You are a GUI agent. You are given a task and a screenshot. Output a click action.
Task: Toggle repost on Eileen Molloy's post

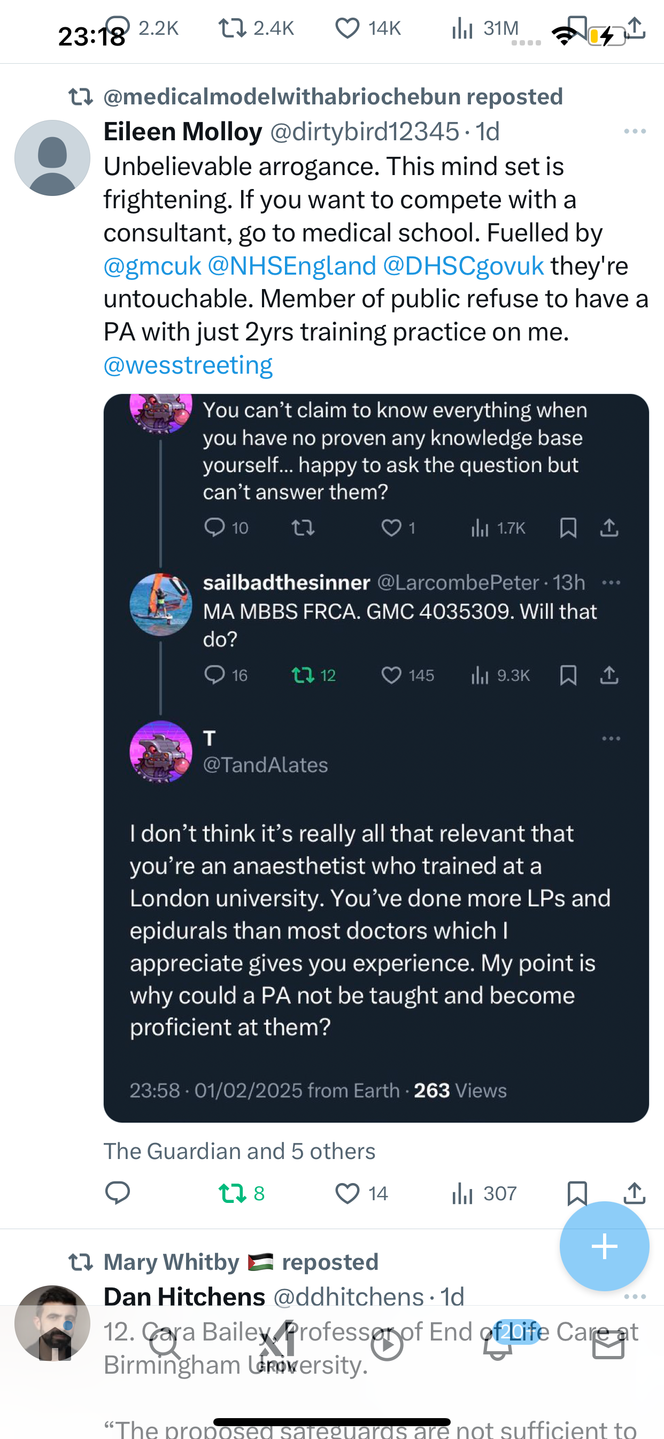(241, 1193)
